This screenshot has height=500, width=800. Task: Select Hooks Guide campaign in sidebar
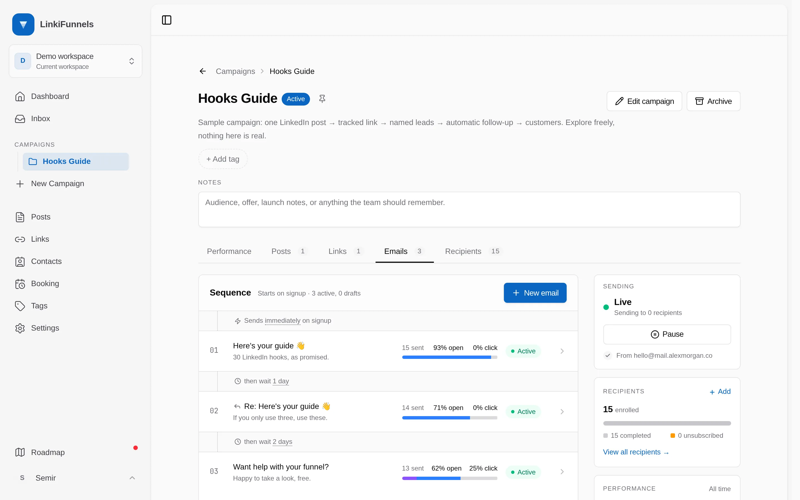pyautogui.click(x=76, y=161)
